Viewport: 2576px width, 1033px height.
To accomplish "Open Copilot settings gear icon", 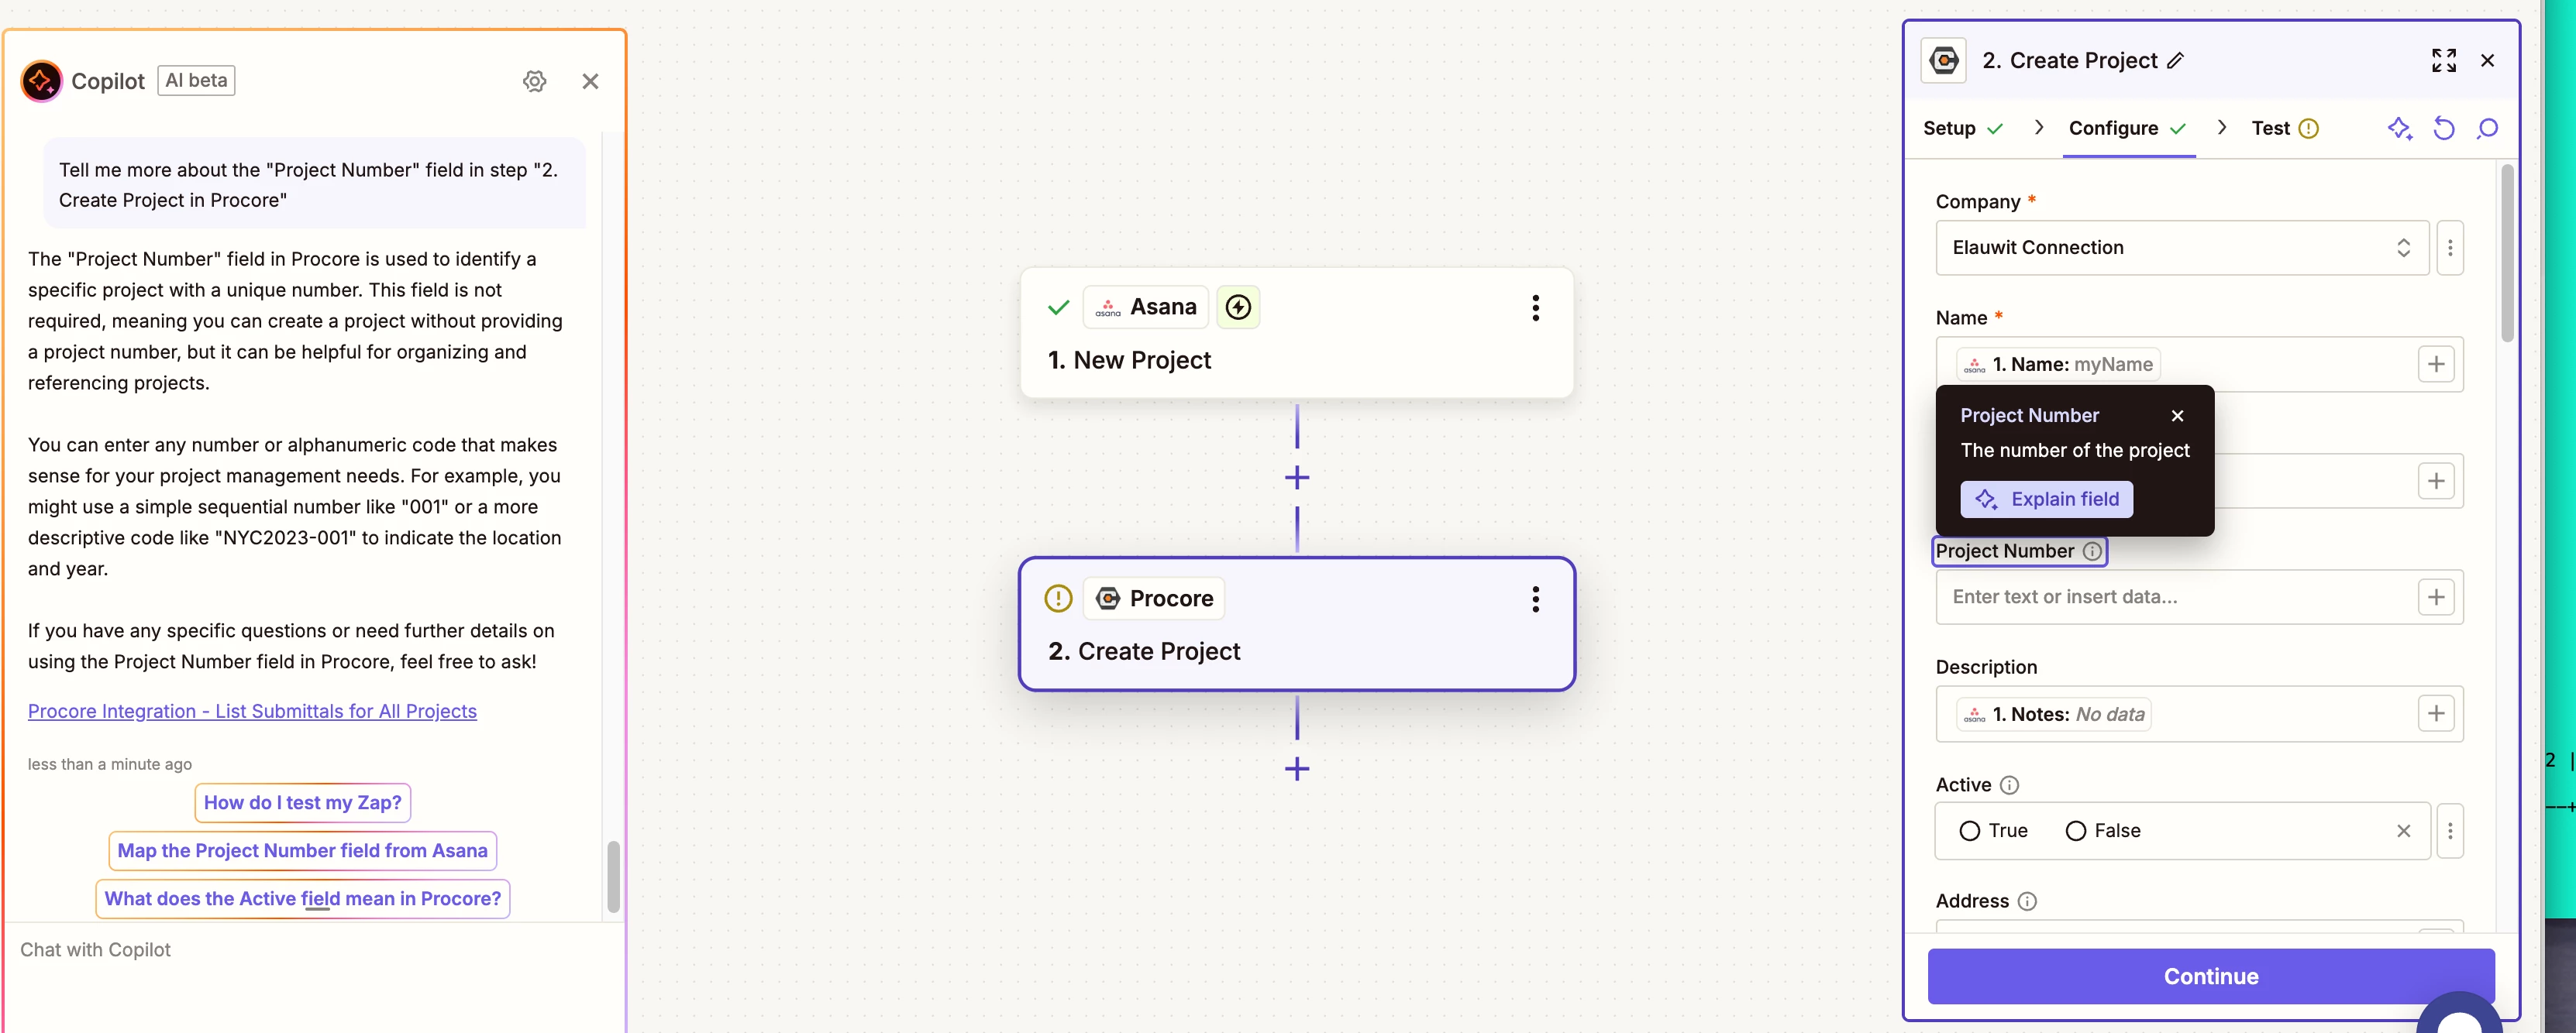I will (x=534, y=81).
